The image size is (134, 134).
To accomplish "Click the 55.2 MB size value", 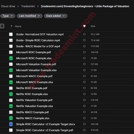I will click(95, 34).
